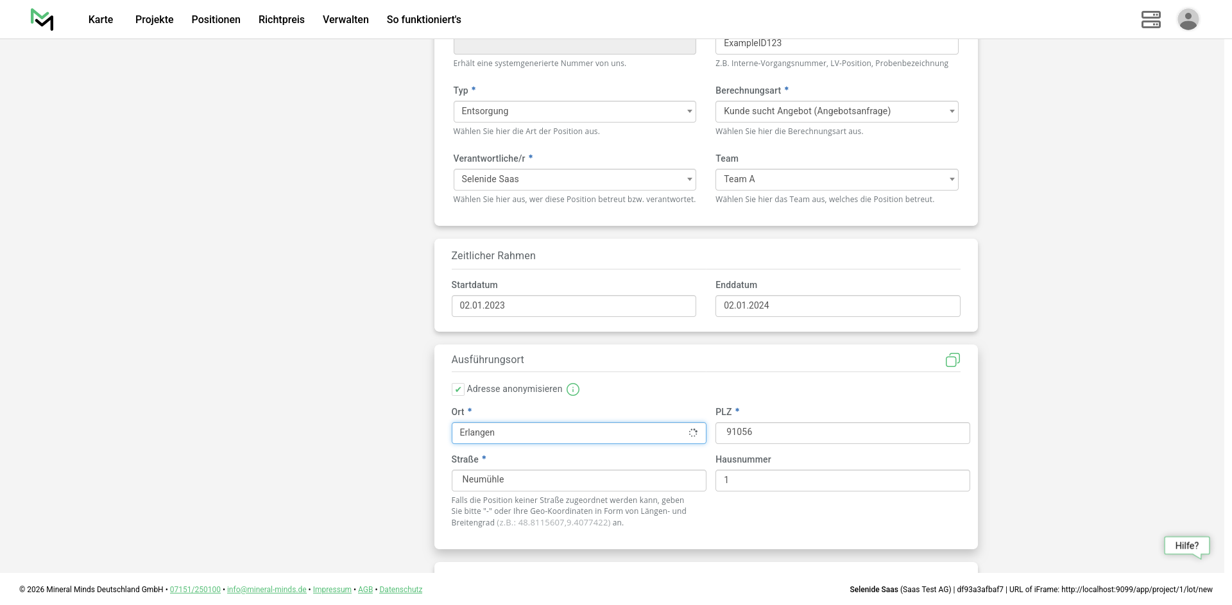The width and height of the screenshot is (1232, 605).
Task: Click the Mineral Minds logo
Action: (42, 19)
